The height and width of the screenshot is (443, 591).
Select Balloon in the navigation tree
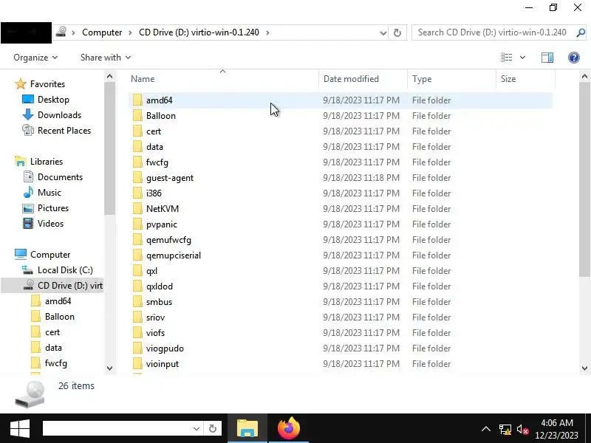point(60,317)
